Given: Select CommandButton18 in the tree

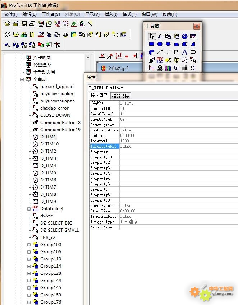Looking at the screenshot, I should pos(60,122).
